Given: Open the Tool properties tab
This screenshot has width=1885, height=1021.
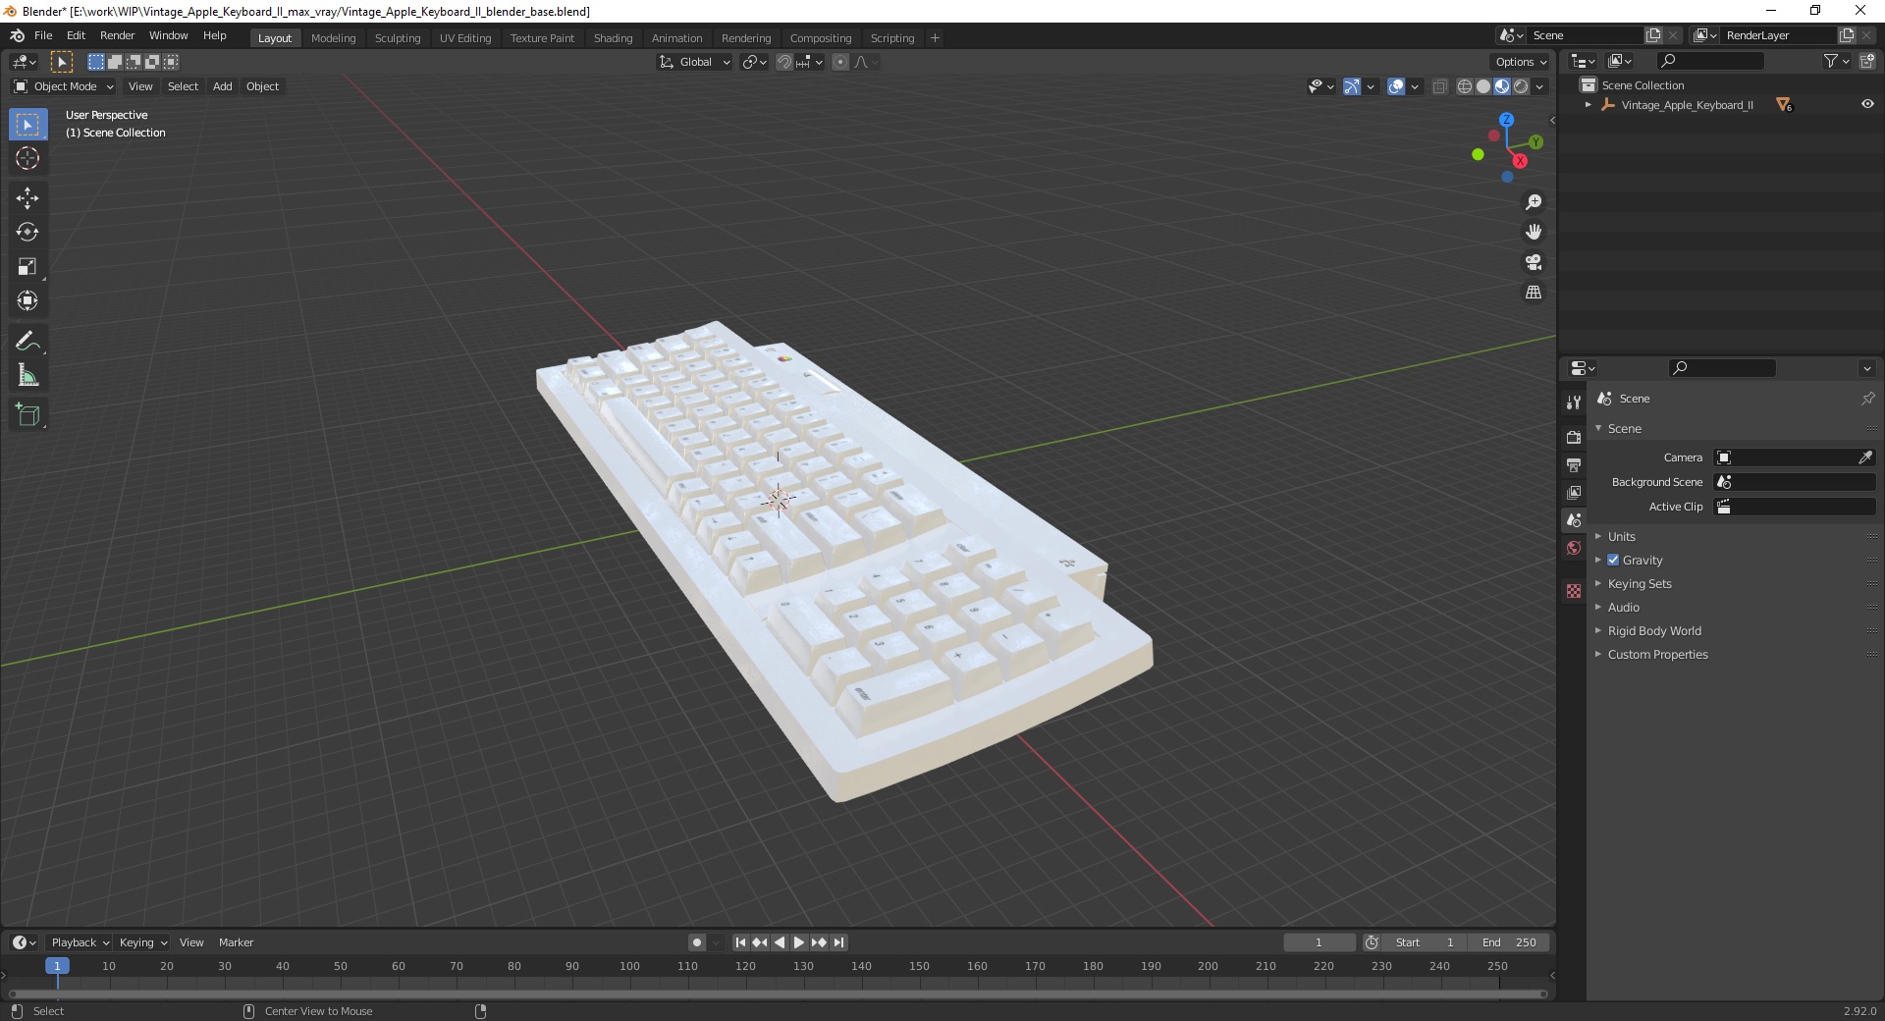Looking at the screenshot, I should [x=1574, y=403].
